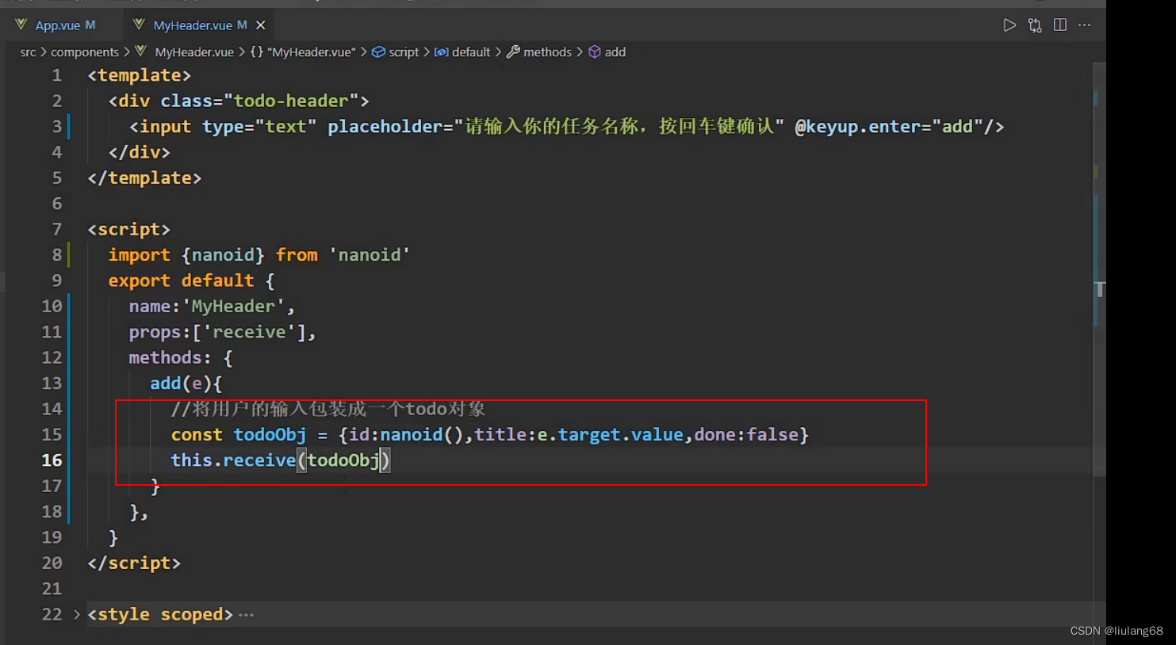Image resolution: width=1176 pixels, height=645 pixels.
Task: Click the nanoid() call on line 15
Action: pyautogui.click(x=421, y=435)
